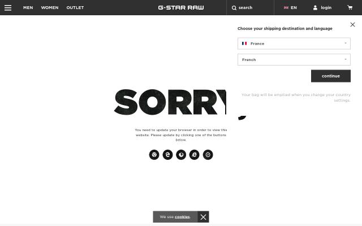Click the G-Star RAW logo
This screenshot has width=362, height=226.
[181, 7]
